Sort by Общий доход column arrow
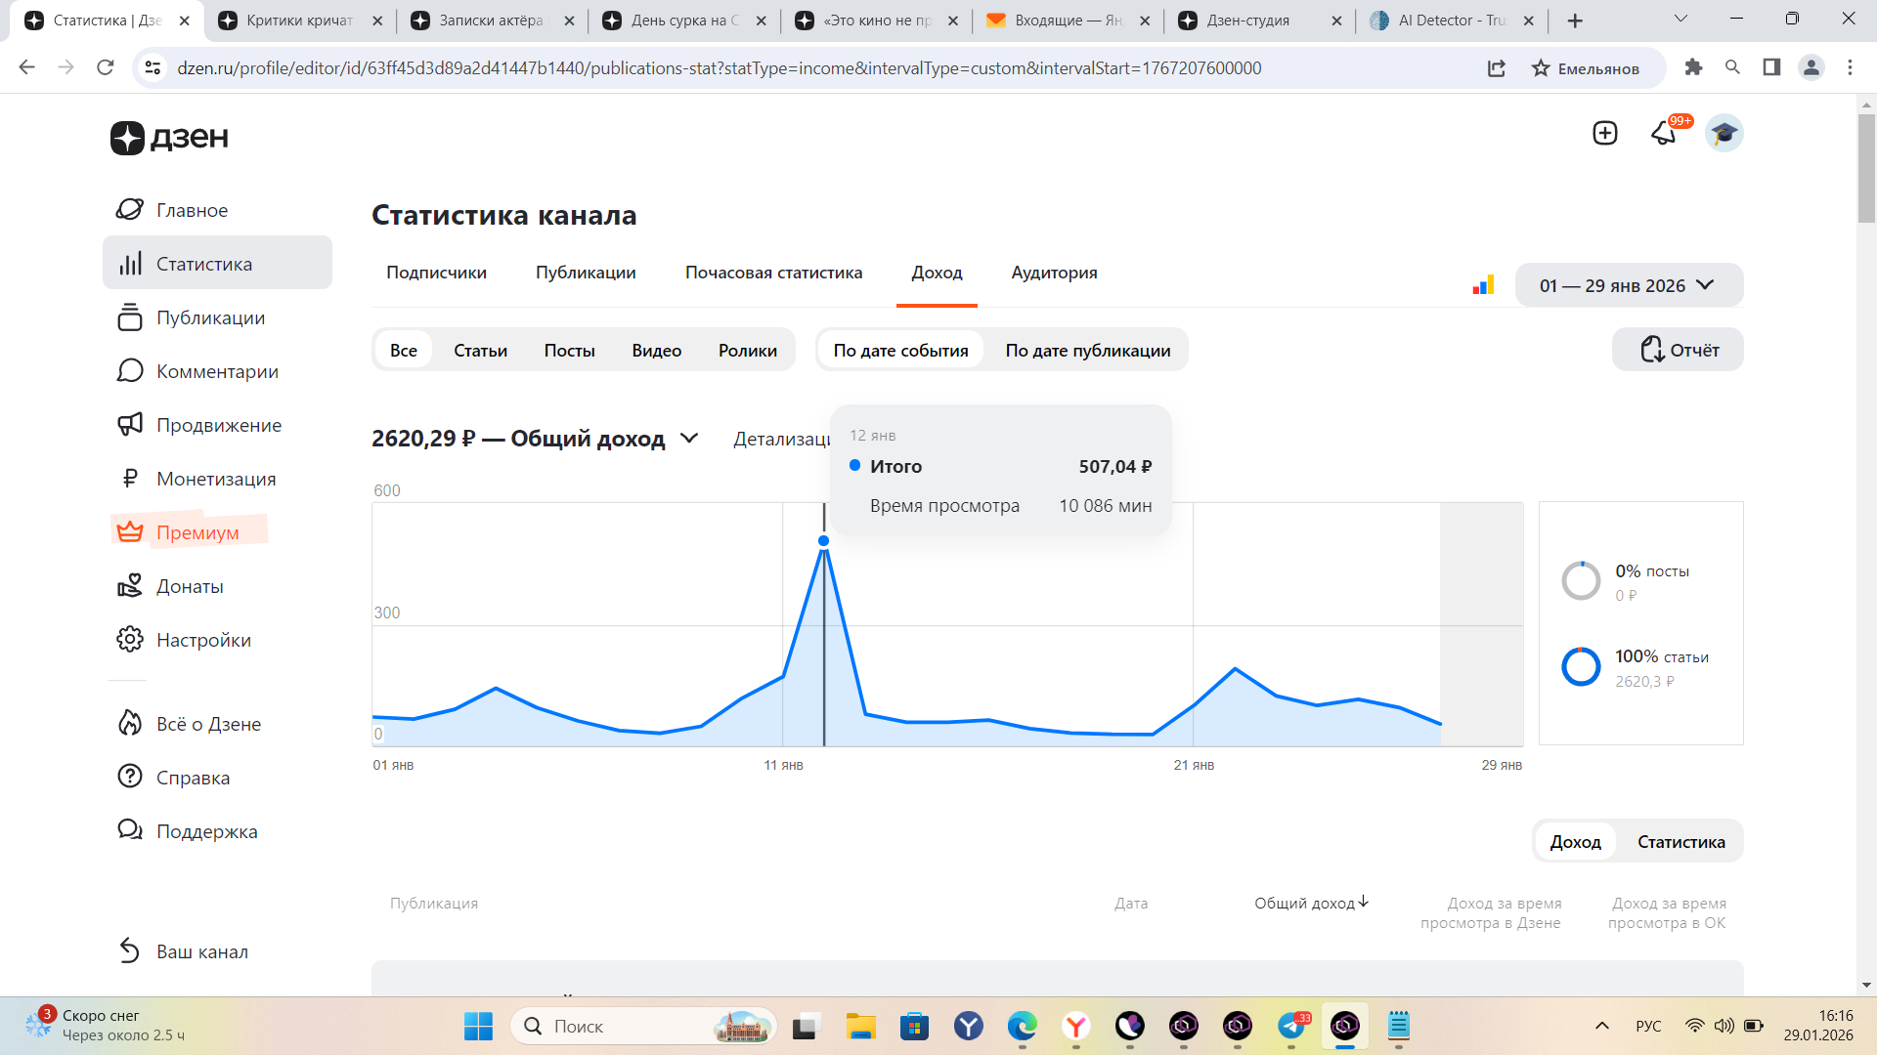 tap(1364, 902)
